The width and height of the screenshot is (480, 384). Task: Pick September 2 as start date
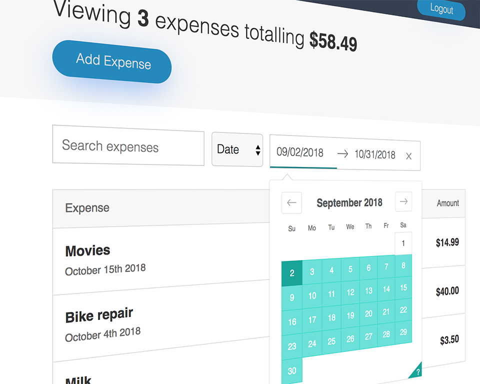click(292, 273)
